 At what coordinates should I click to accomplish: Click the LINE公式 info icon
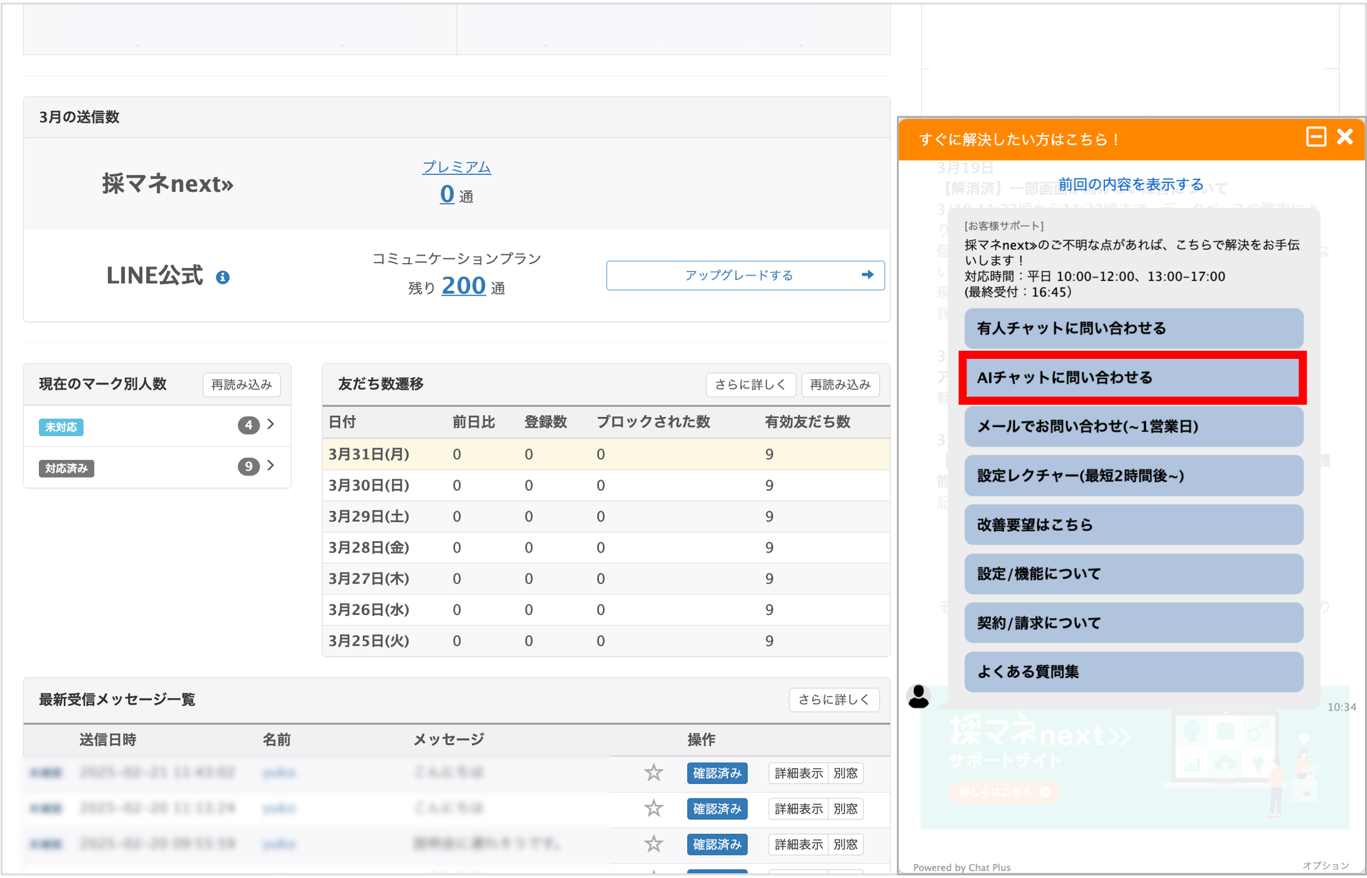click(x=222, y=278)
